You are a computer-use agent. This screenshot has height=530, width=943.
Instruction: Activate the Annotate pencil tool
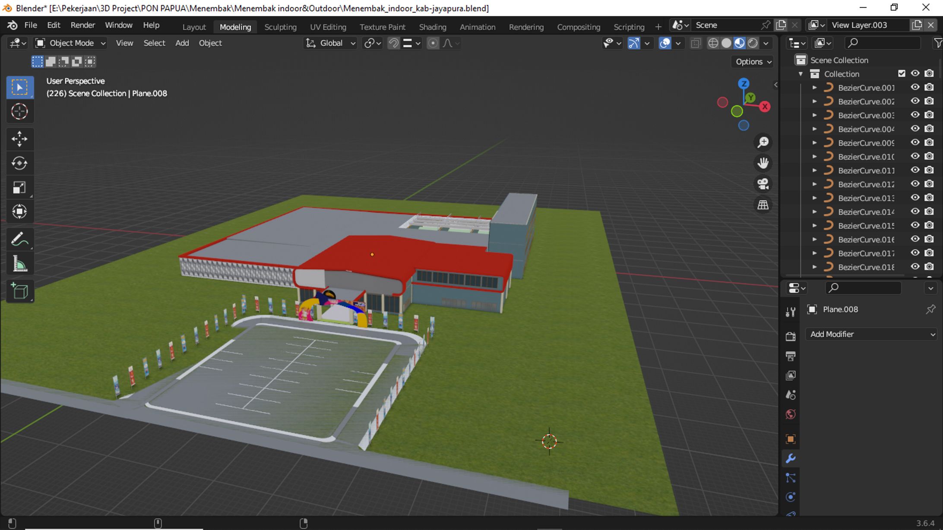pos(19,240)
